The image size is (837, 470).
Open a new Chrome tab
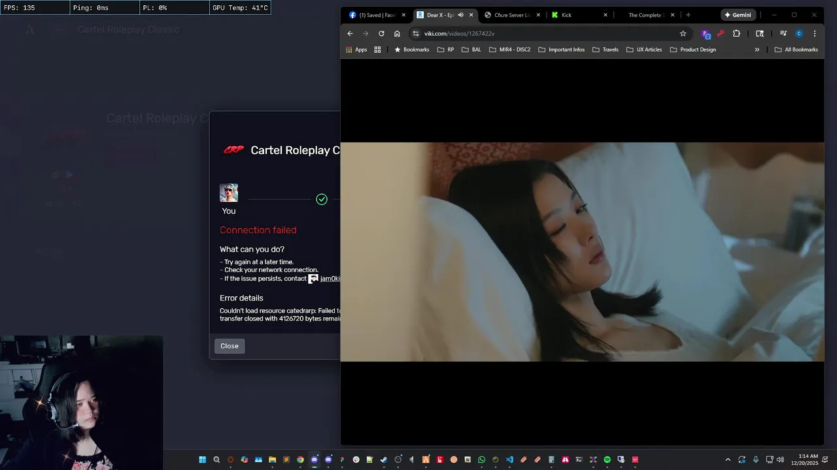688,15
